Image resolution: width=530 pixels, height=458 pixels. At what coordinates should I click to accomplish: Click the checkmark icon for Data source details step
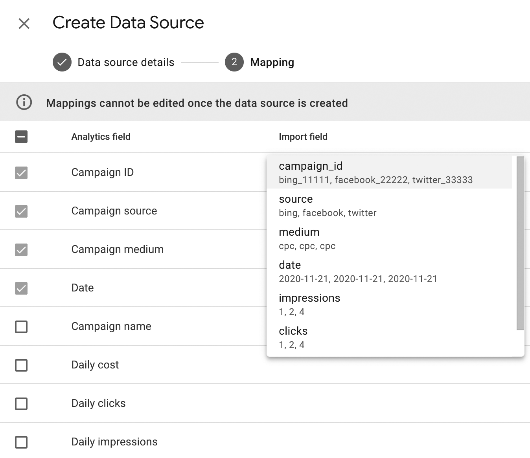coord(62,62)
